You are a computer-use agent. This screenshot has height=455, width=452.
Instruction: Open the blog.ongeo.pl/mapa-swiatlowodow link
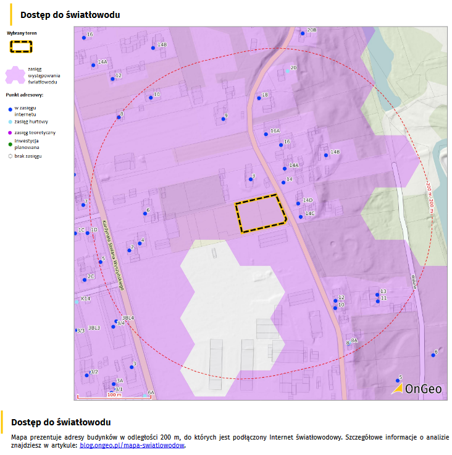tap(132, 444)
